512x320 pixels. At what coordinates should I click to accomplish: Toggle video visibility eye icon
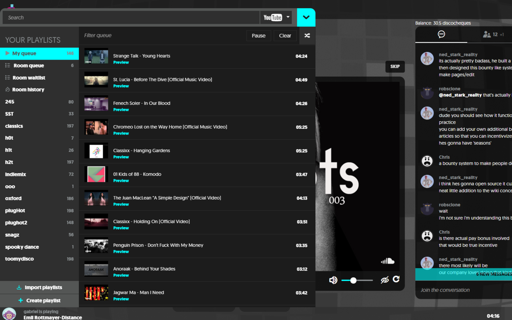(385, 280)
